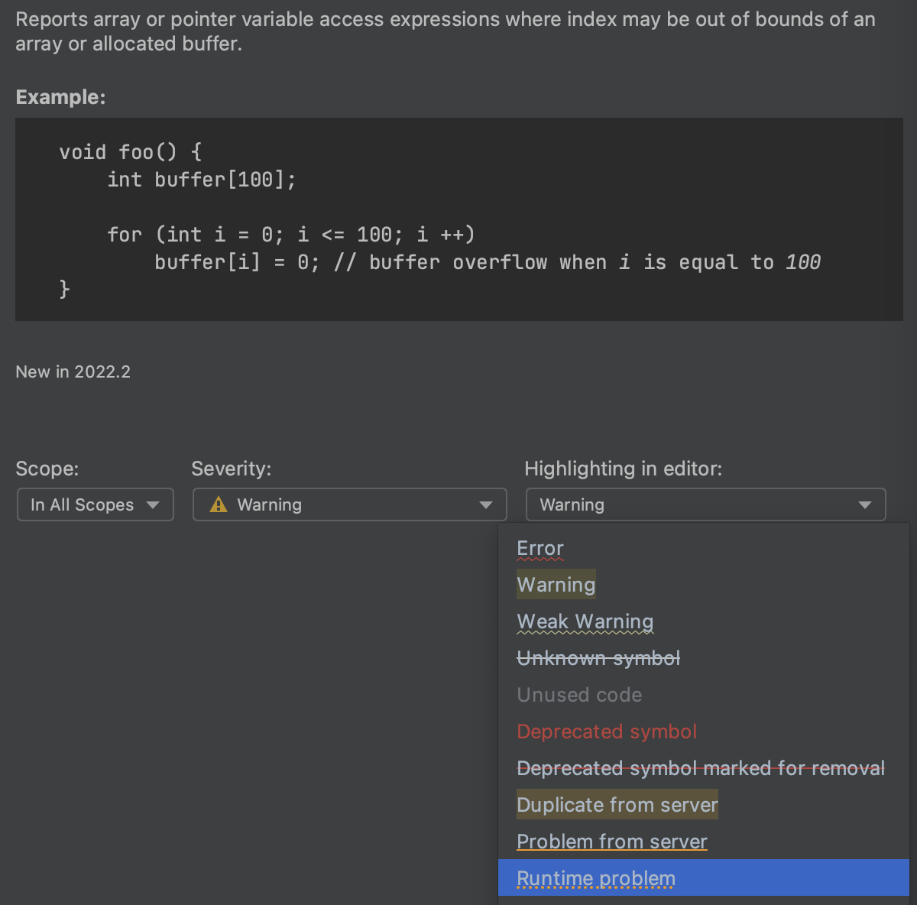Open the Scope dropdown In All Scopes
The height and width of the screenshot is (905, 917).
96,504
